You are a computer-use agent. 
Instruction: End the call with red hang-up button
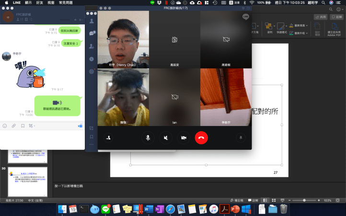pyautogui.click(x=201, y=137)
